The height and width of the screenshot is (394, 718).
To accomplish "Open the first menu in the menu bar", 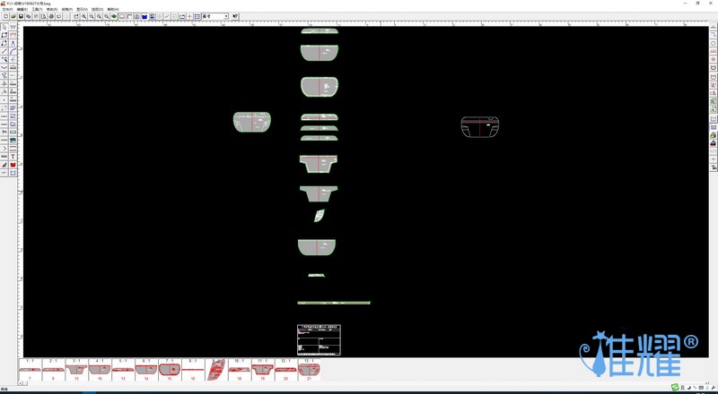I will [x=7, y=9].
